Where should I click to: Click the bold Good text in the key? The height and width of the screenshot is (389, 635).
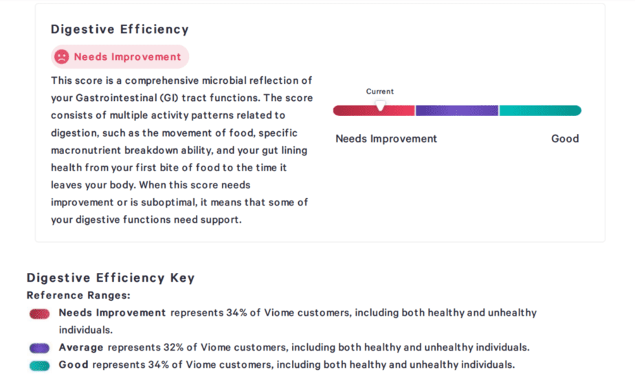(x=74, y=365)
